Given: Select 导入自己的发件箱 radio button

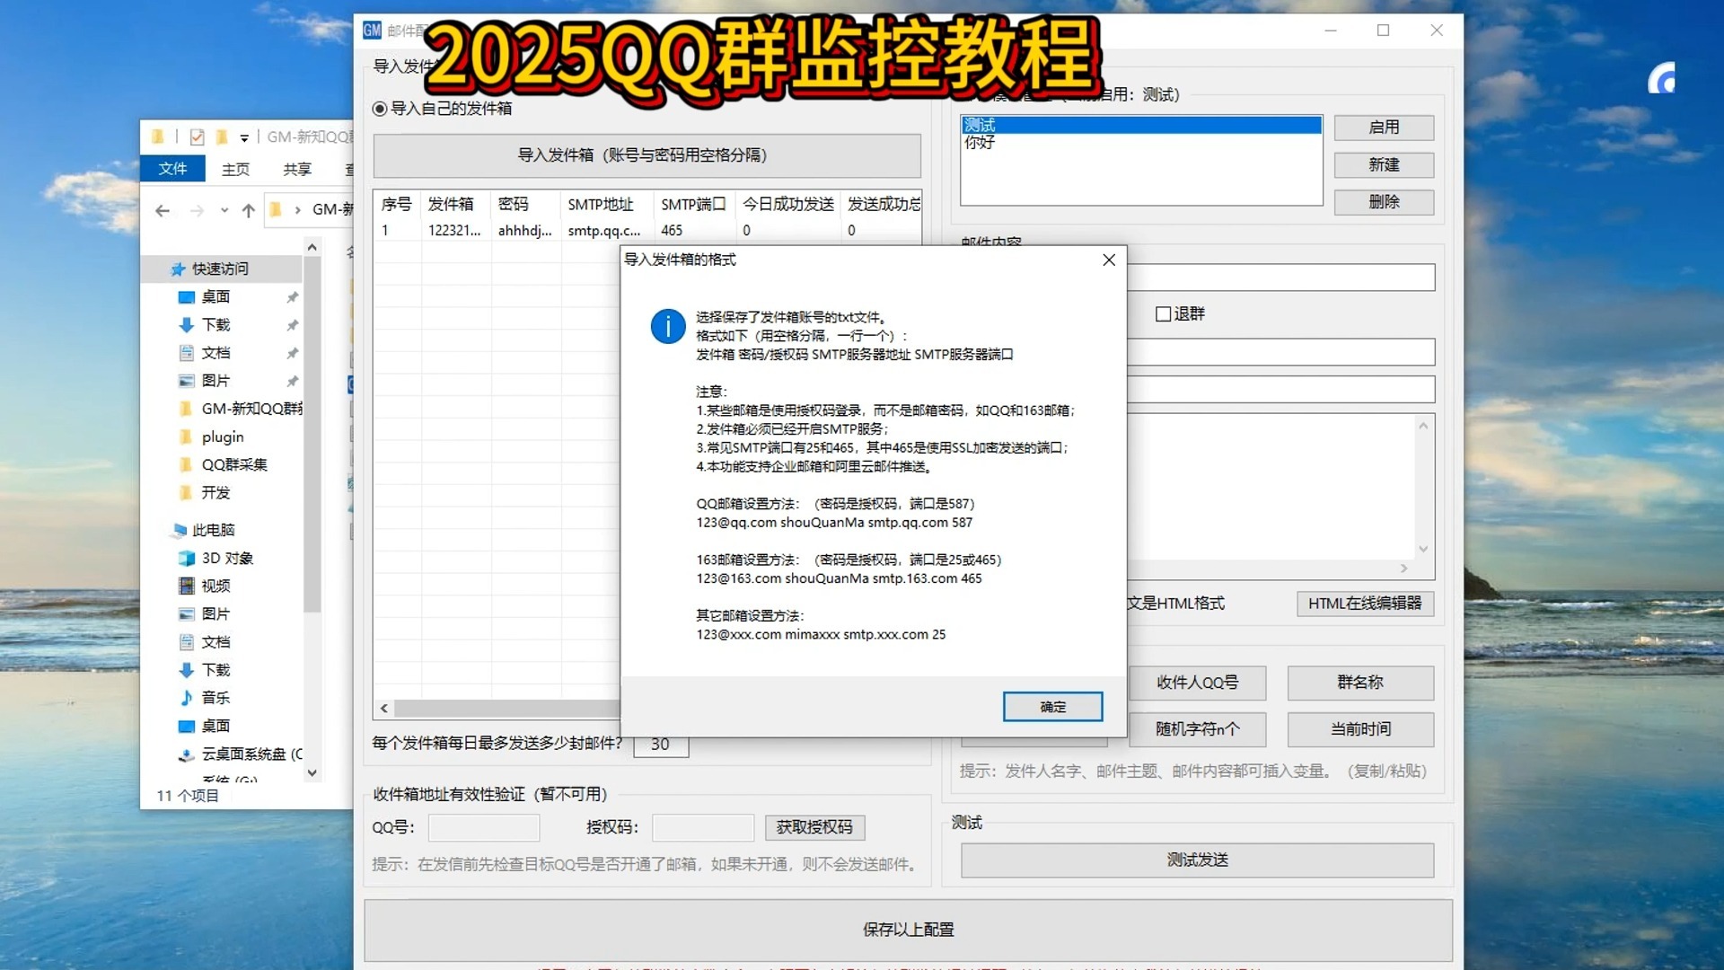Looking at the screenshot, I should [x=380, y=109].
